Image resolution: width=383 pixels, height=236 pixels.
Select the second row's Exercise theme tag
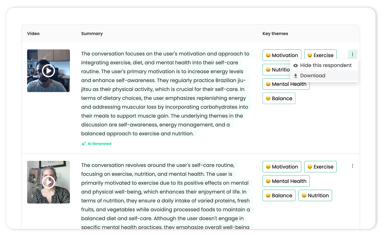[320, 167]
